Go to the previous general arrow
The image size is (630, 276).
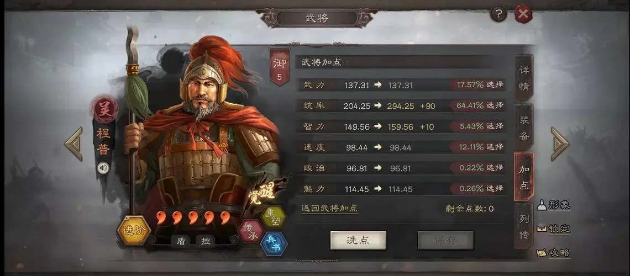pyautogui.click(x=74, y=144)
